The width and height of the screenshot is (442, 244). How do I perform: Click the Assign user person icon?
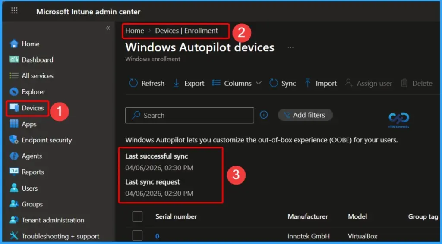(x=349, y=83)
